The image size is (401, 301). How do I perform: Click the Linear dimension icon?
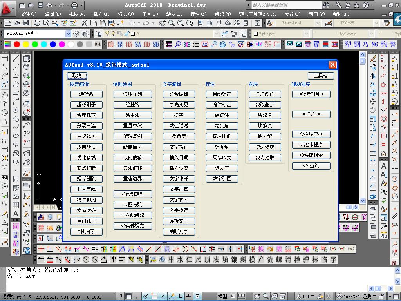click(5, 58)
